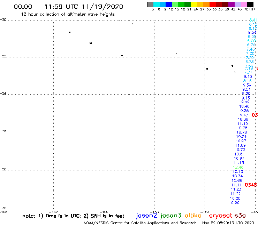Click the wave height value 7.05
This screenshot has width=258, height=226.
point(250,54)
